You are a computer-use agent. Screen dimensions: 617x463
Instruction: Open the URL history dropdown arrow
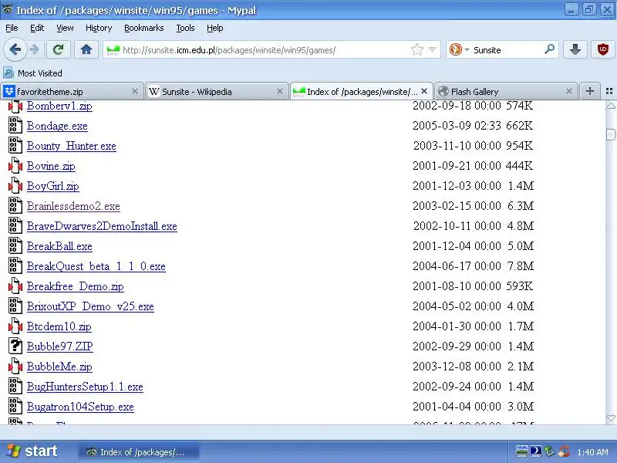pos(433,50)
